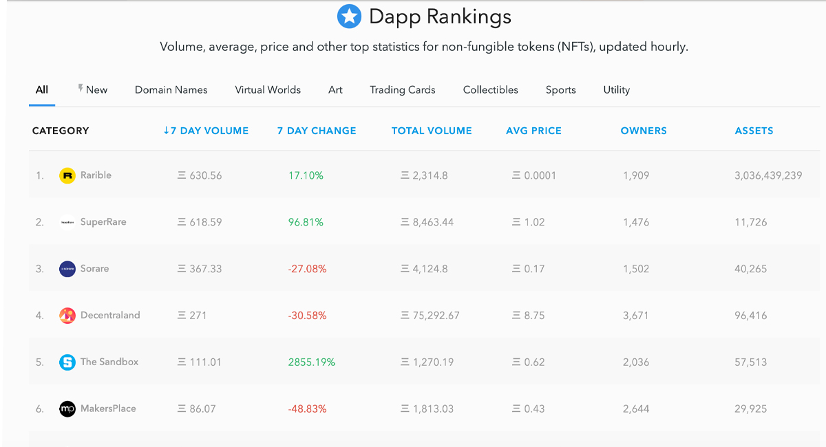
Task: Switch to the Virtual Worlds tab
Action: pyautogui.click(x=268, y=89)
